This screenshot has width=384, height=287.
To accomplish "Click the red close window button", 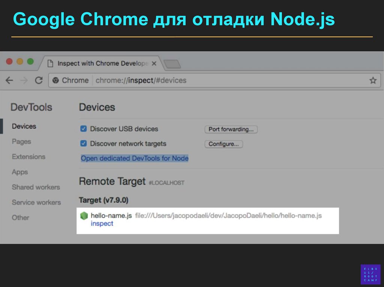I will click(9, 61).
